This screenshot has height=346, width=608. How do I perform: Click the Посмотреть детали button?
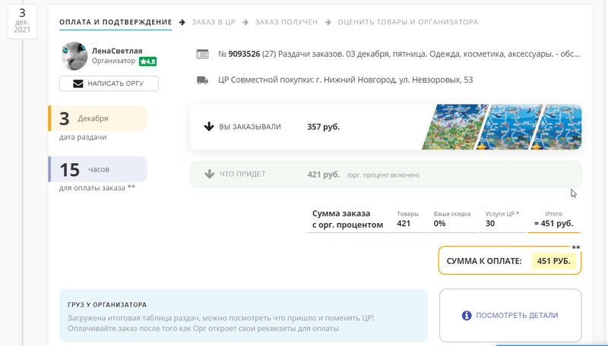click(x=510, y=316)
